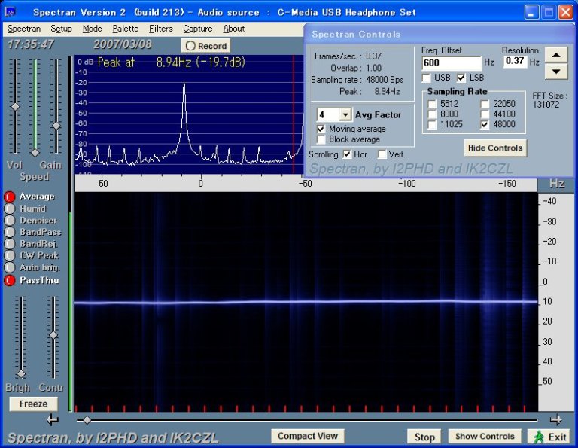Enable the Vert. scrolling checkbox
This screenshot has height=448, width=578.
382,154
